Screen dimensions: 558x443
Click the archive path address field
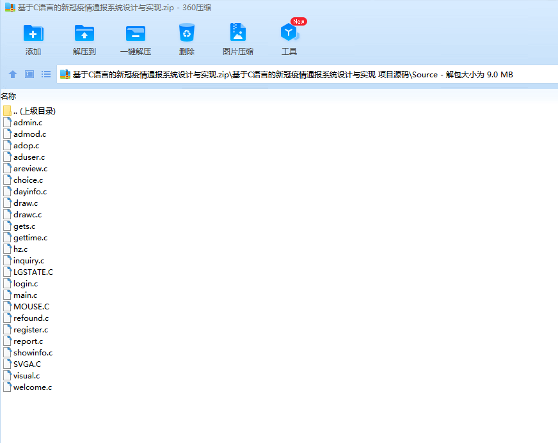307,74
